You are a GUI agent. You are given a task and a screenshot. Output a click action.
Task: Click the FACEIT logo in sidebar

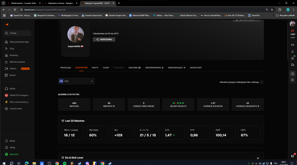tap(7, 24)
